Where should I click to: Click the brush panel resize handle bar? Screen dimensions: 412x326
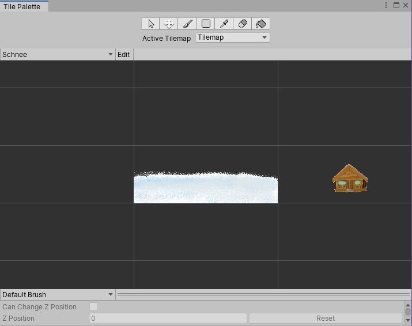[x=263, y=295]
